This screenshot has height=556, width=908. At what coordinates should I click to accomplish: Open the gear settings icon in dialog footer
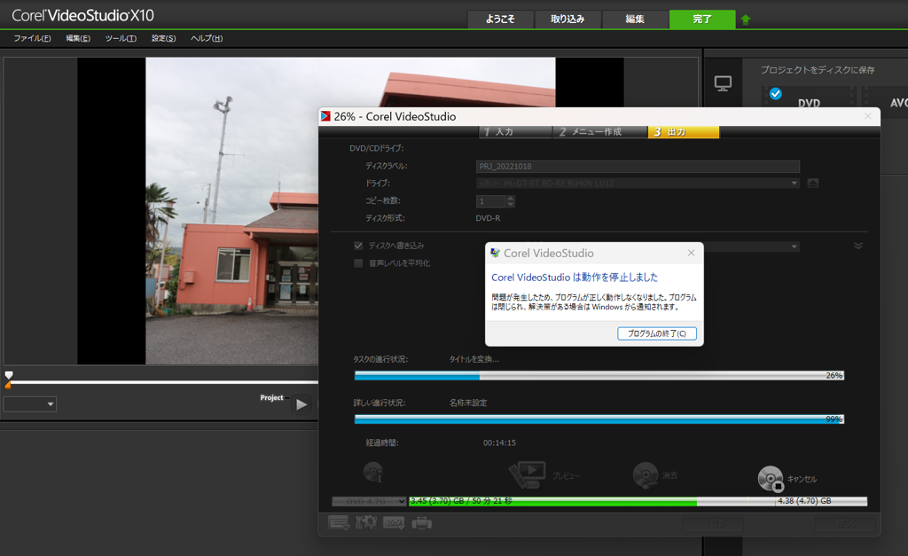click(366, 522)
